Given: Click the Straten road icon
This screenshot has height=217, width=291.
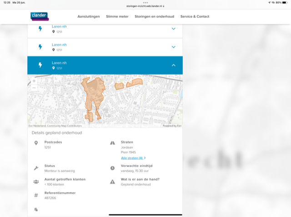Looking at the screenshot, I should (112, 143).
